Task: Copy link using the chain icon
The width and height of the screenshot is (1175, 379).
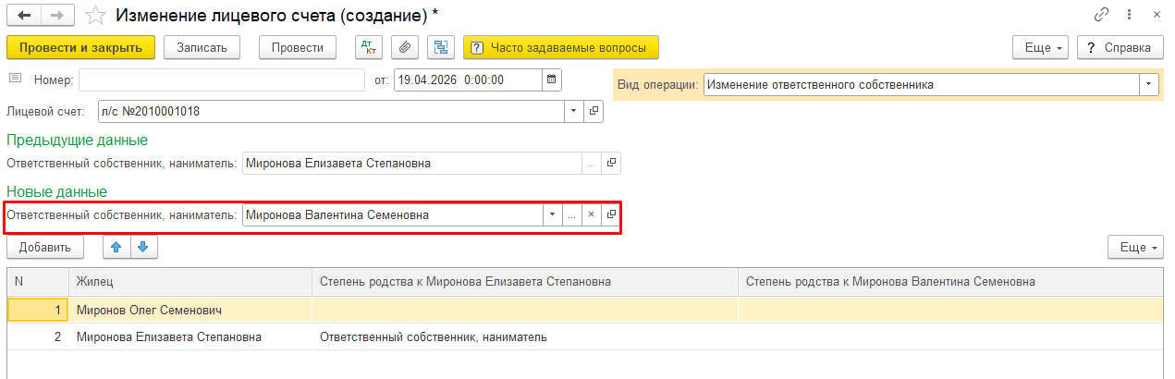Action: click(1101, 16)
